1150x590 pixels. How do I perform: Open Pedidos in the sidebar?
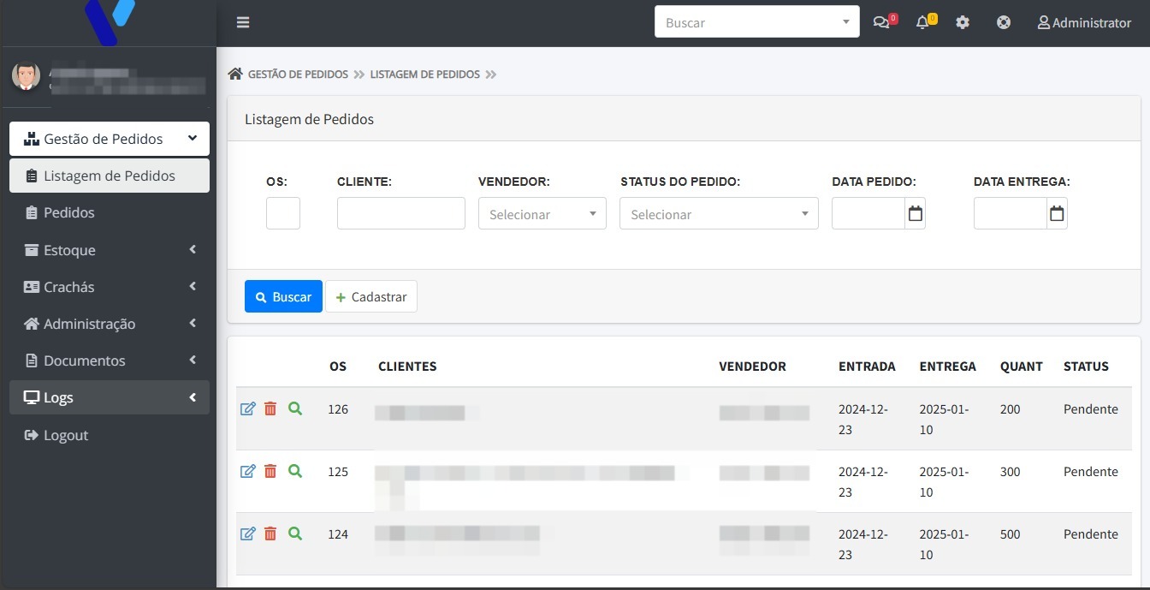click(68, 212)
